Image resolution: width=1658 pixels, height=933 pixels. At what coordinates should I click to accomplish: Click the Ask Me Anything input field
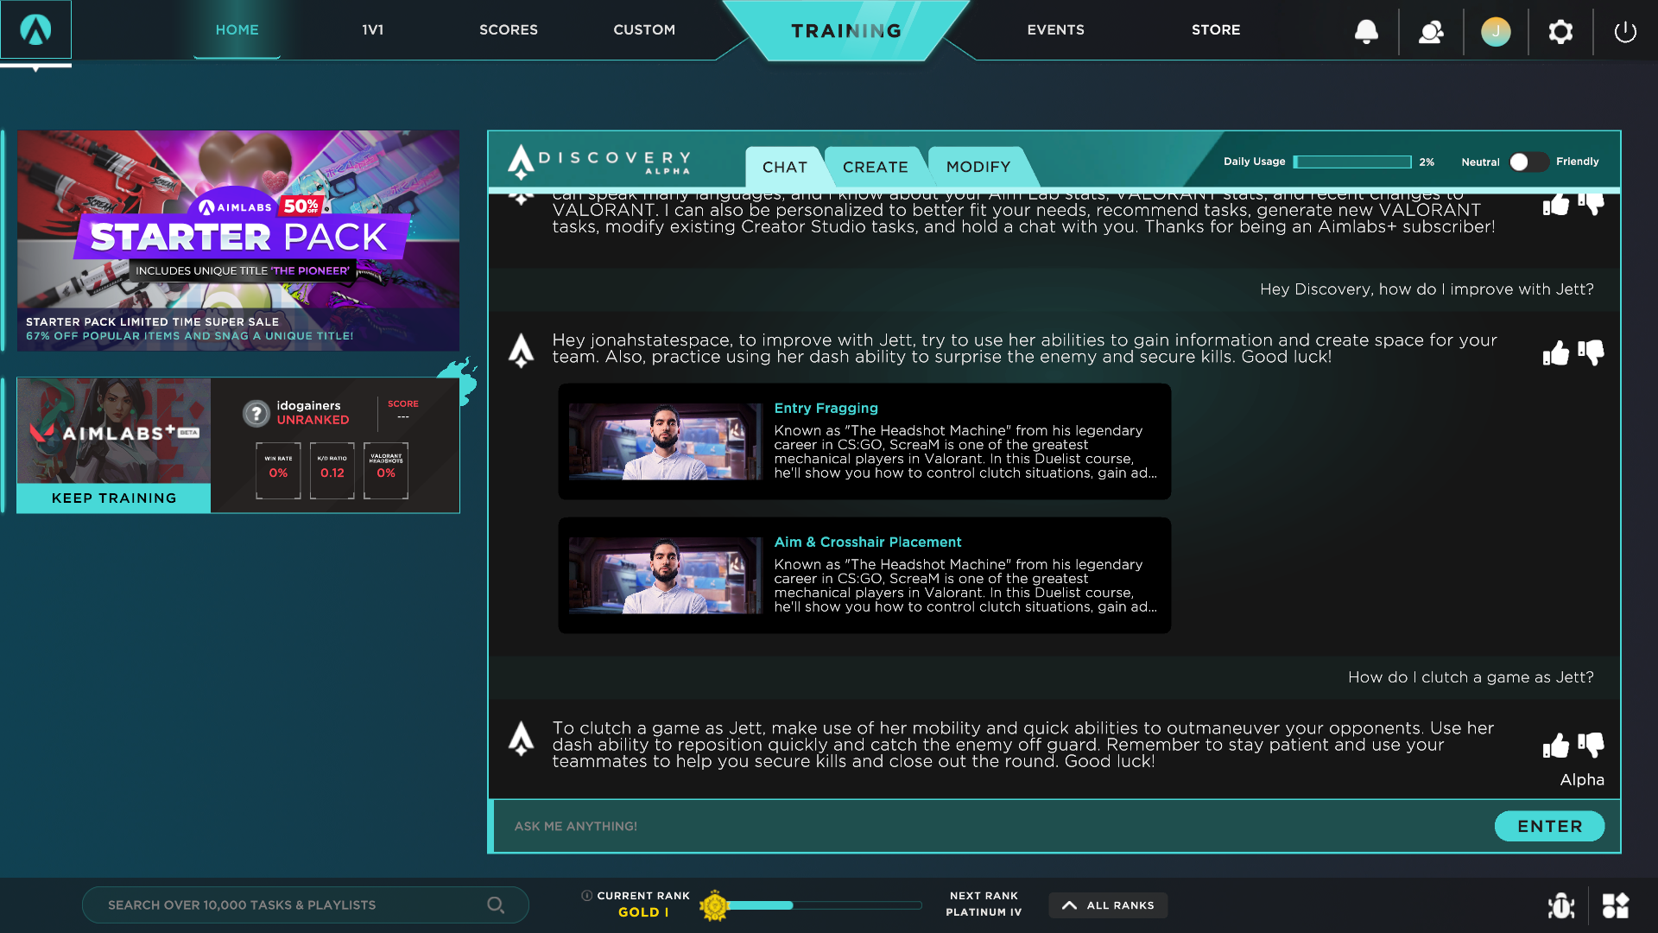click(x=997, y=826)
